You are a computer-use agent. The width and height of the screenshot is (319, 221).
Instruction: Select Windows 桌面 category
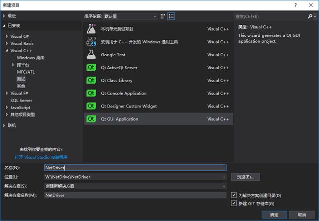(30, 58)
